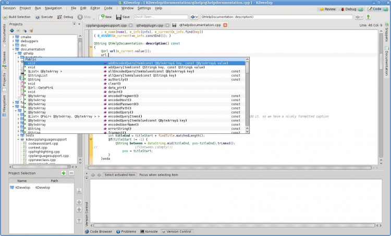Expand the debuggers folder node

click(13, 41)
